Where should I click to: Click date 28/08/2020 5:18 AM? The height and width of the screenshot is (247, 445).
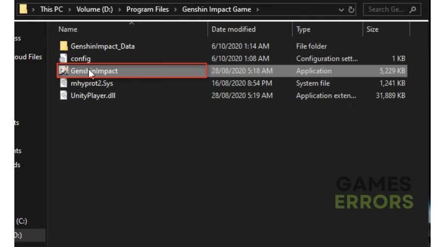point(242,71)
